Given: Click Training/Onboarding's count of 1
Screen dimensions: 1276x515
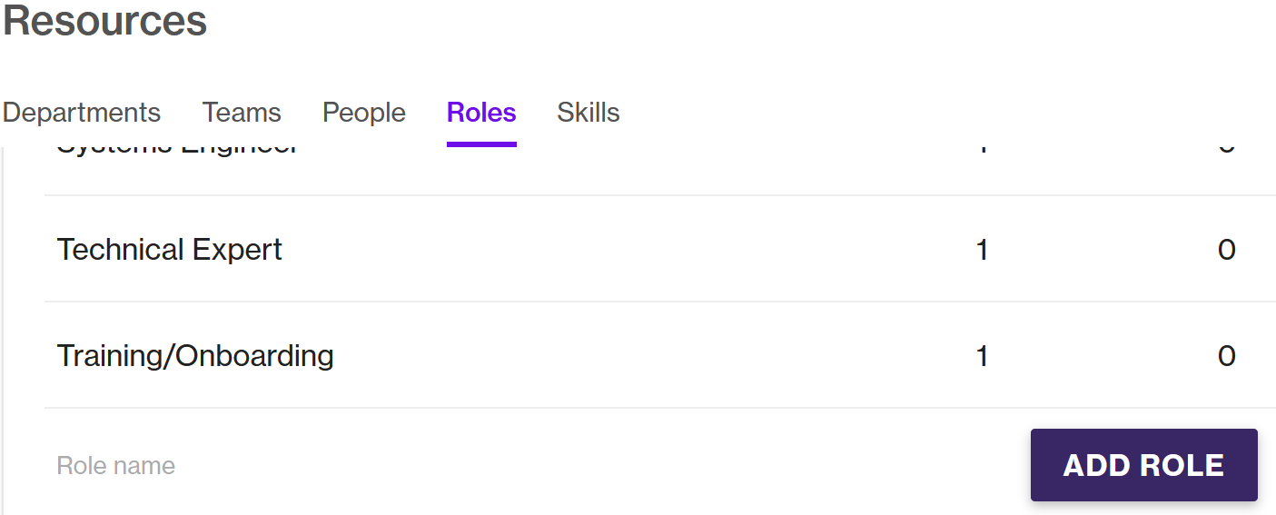Looking at the screenshot, I should (x=982, y=356).
